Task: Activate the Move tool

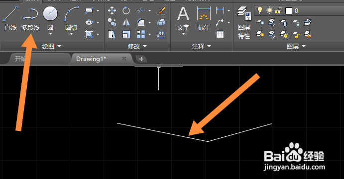Action: pos(112,10)
